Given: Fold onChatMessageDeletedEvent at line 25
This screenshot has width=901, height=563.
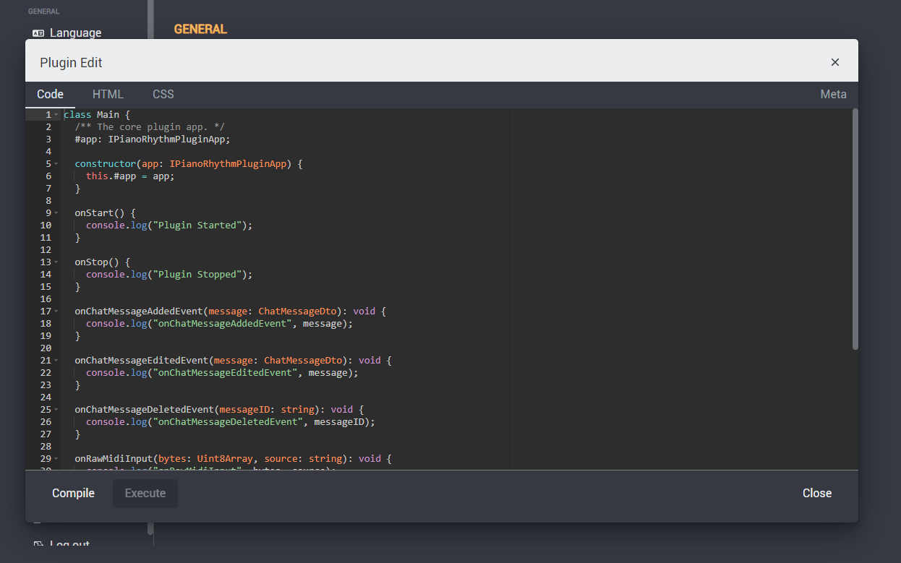Looking at the screenshot, I should [56, 410].
